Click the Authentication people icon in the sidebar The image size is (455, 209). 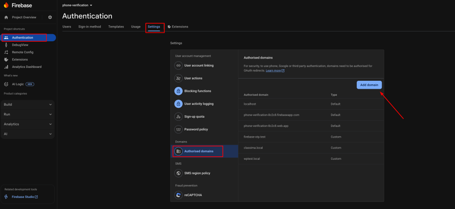(x=6, y=38)
